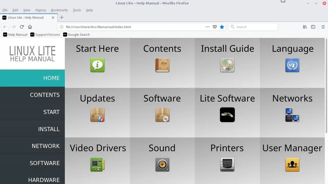The image size is (328, 184).
Task: Open the Help menu
Action: [89, 10]
